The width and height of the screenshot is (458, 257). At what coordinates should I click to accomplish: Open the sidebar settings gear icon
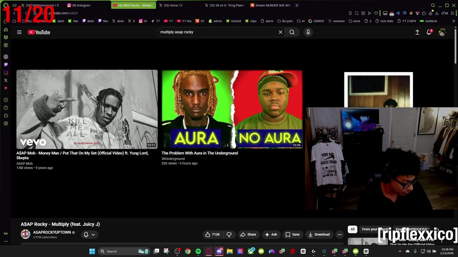(x=6, y=124)
